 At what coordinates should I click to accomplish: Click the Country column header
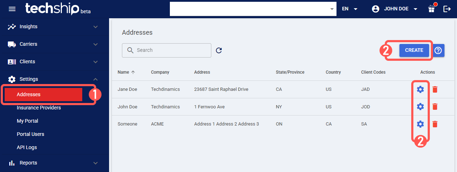(x=333, y=72)
